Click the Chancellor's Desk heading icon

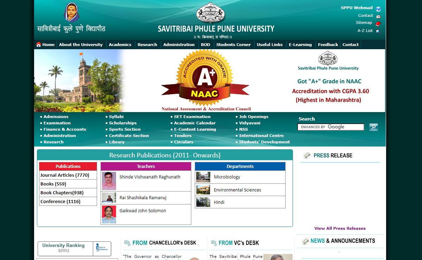[x=127, y=243]
